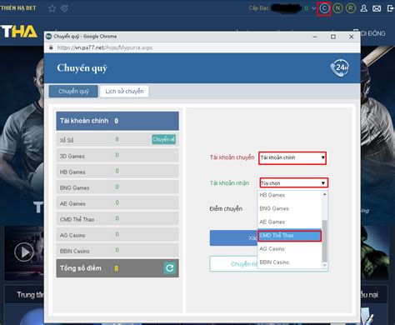
Task: Choose AG Casino option in dropdown list
Action: coord(289,249)
